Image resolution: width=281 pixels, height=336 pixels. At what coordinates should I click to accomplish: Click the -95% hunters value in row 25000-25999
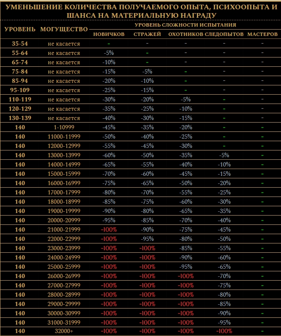click(x=186, y=266)
